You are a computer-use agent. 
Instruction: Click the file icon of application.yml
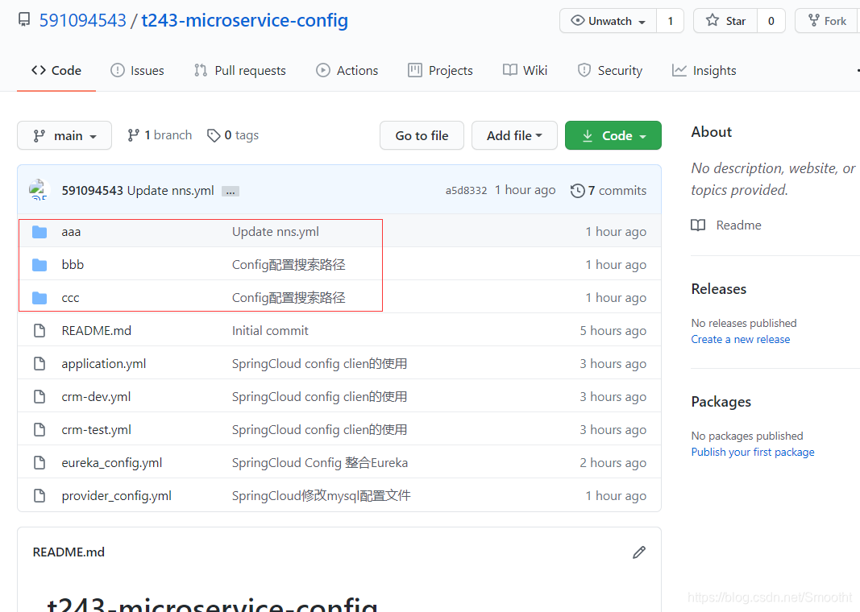(x=39, y=364)
